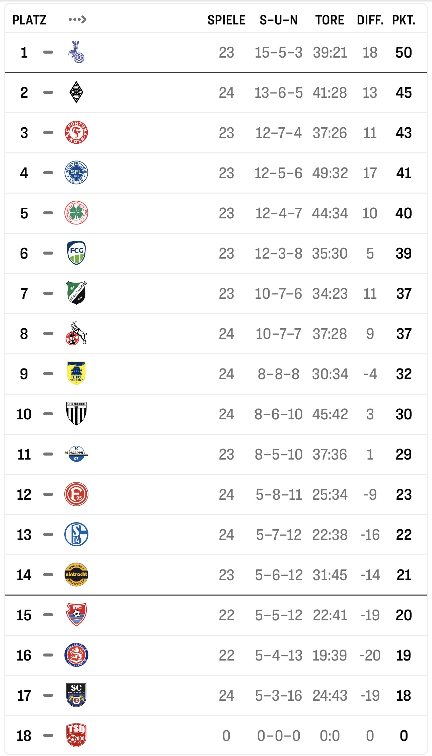Tap the Sportfreunde Lotte SFL badge
Screen dimensions: 432x756
pos(76,173)
